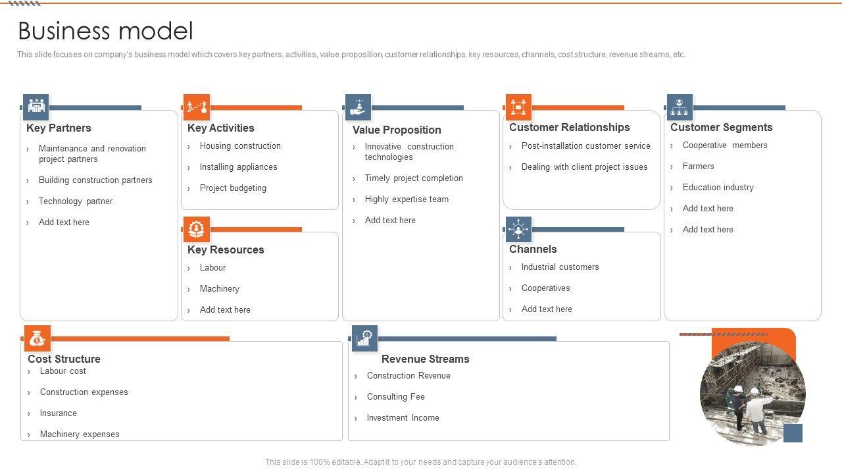
Task: Click the Channels network icon
Action: [x=518, y=229]
